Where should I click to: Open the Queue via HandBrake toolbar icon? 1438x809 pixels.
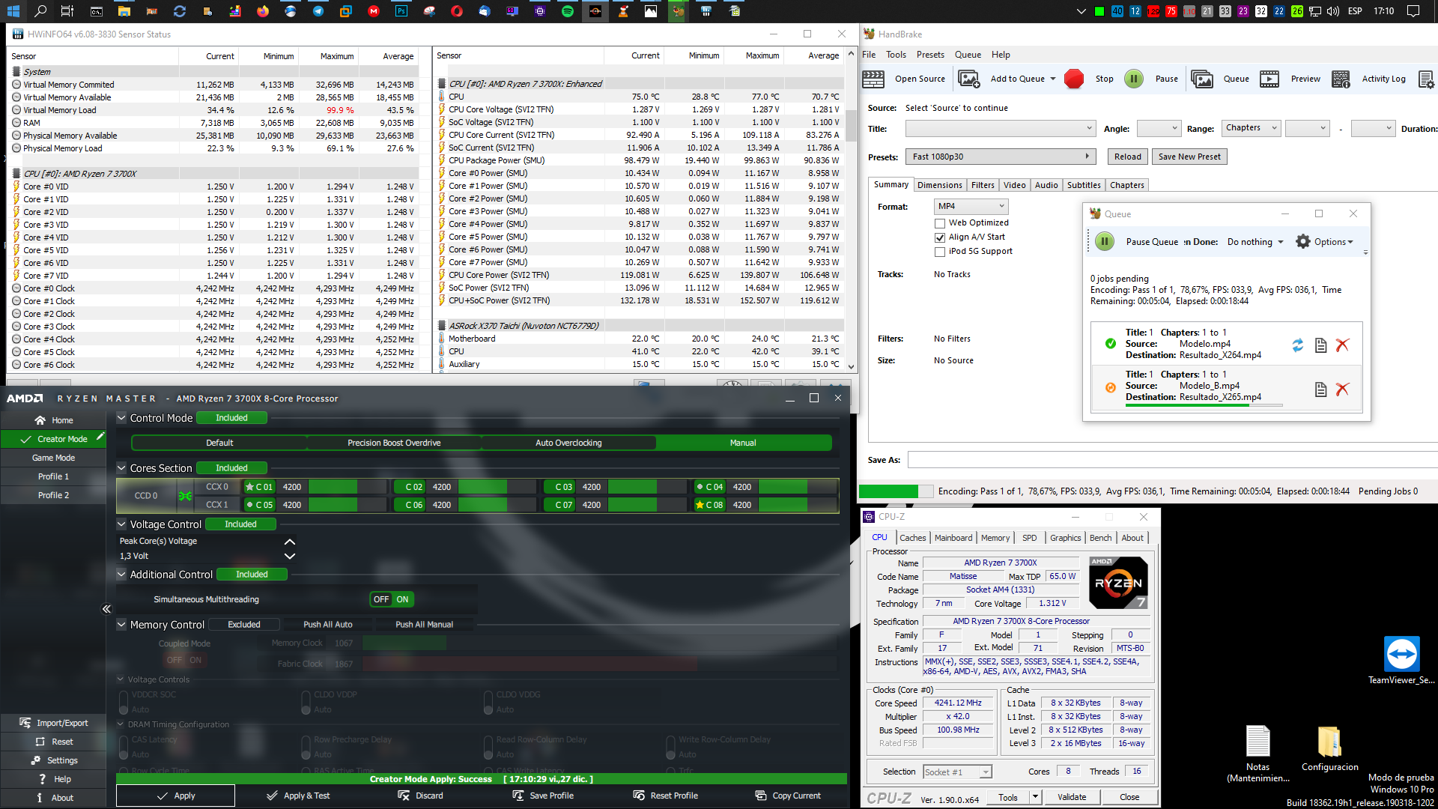(1202, 79)
